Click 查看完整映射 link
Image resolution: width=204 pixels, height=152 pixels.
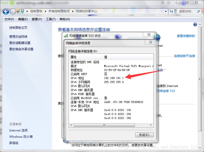click(x=186, y=36)
